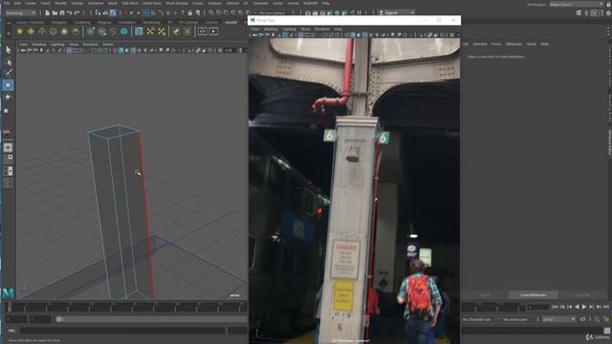Enable select by component type mode

coord(113,12)
